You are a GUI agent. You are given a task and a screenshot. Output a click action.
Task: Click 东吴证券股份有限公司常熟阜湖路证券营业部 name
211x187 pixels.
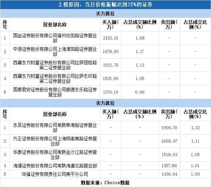(55, 128)
